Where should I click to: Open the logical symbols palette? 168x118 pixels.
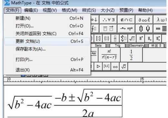(108, 20)
